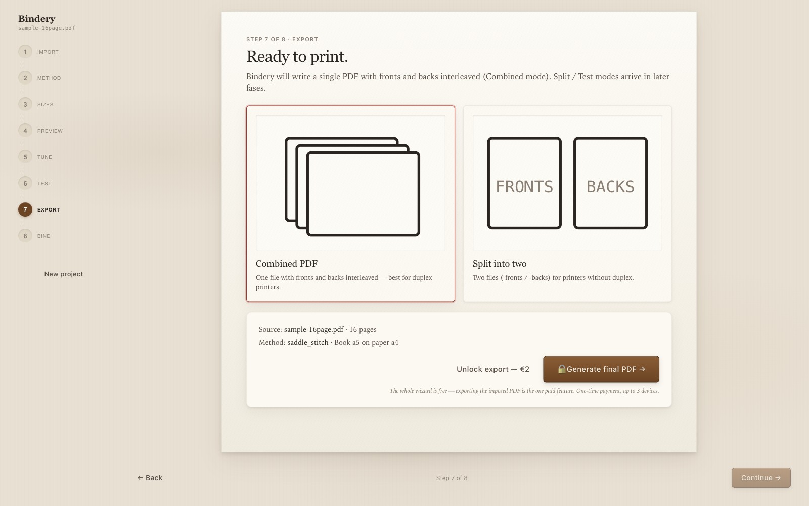Go to step 1 Import circle
Image resolution: width=809 pixels, height=506 pixels.
point(25,52)
